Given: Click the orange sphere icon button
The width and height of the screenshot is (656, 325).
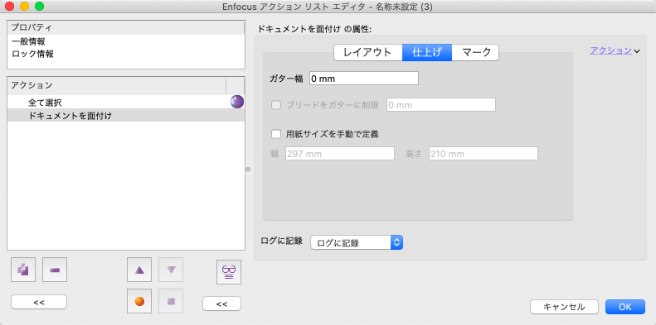Looking at the screenshot, I should point(139,301).
